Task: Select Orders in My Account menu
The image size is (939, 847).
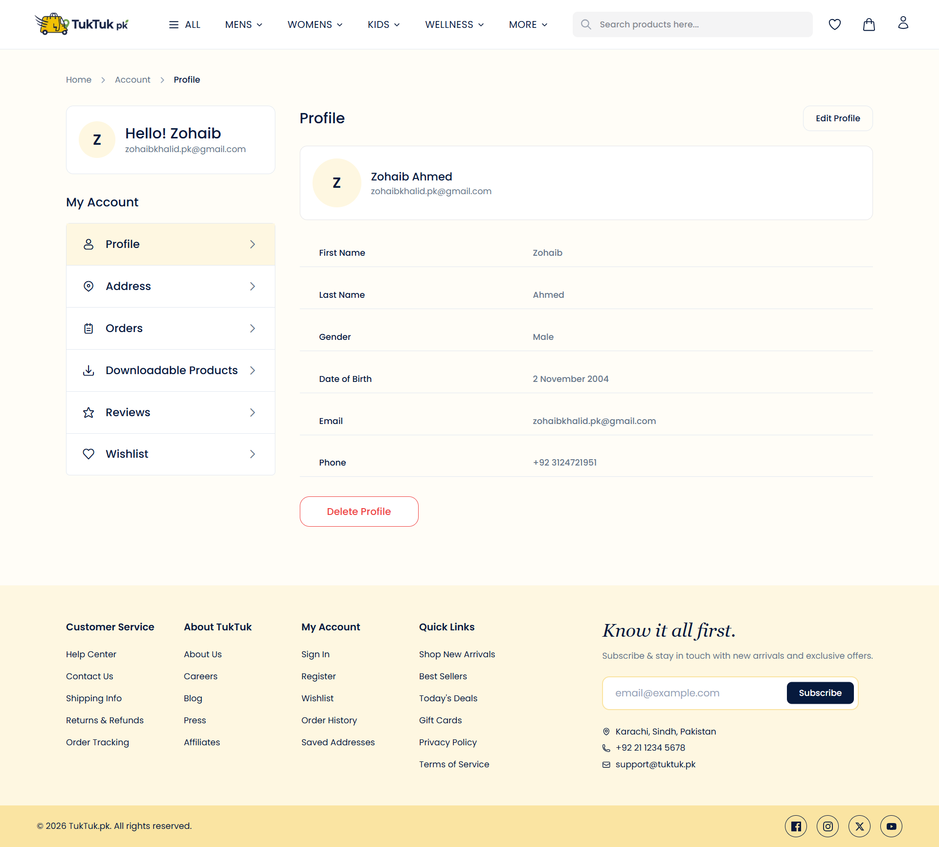Action: 171,328
